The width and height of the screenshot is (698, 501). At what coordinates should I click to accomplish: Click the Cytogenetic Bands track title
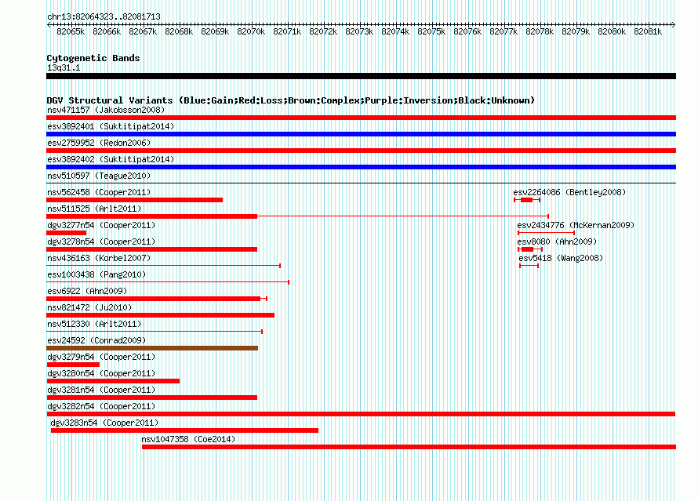tap(93, 58)
